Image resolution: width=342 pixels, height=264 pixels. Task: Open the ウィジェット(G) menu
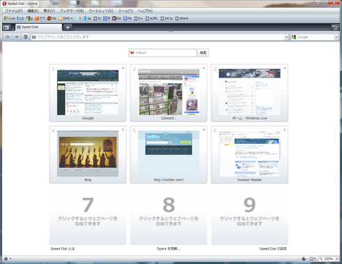(x=101, y=11)
